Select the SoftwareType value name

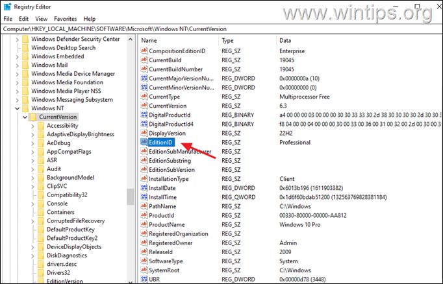[x=166, y=261]
